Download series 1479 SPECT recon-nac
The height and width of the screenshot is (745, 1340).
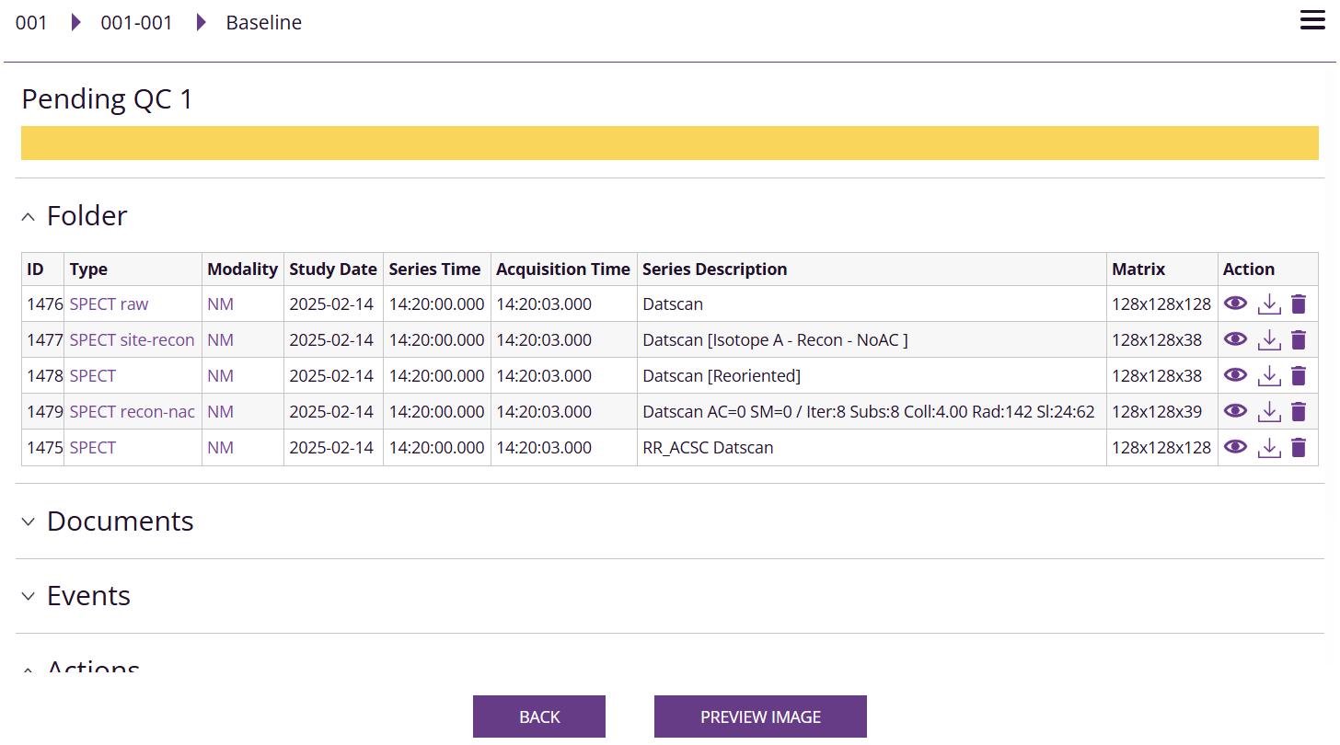coord(1269,411)
